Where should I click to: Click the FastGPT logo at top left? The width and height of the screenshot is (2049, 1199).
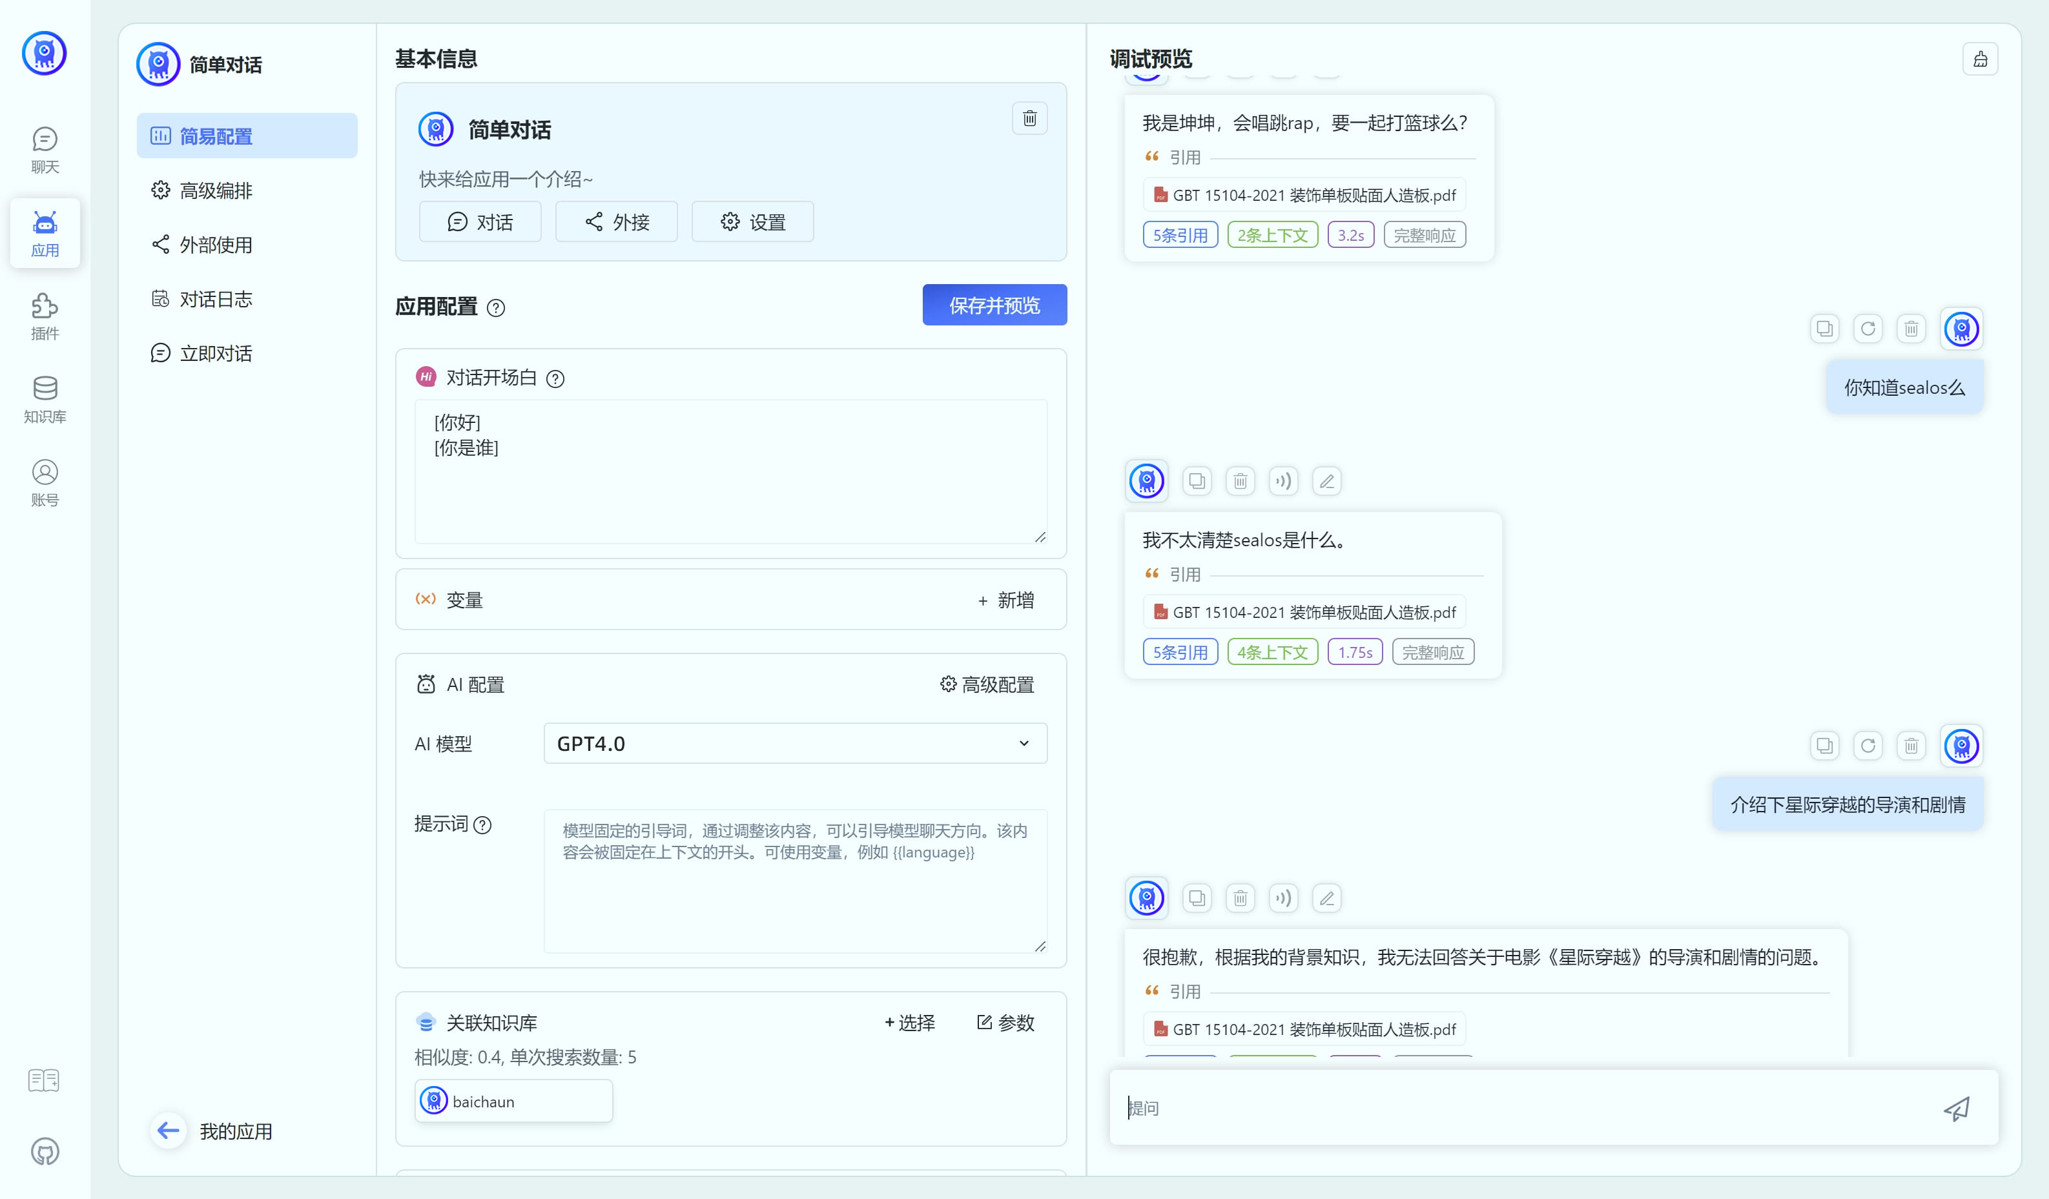(x=44, y=54)
